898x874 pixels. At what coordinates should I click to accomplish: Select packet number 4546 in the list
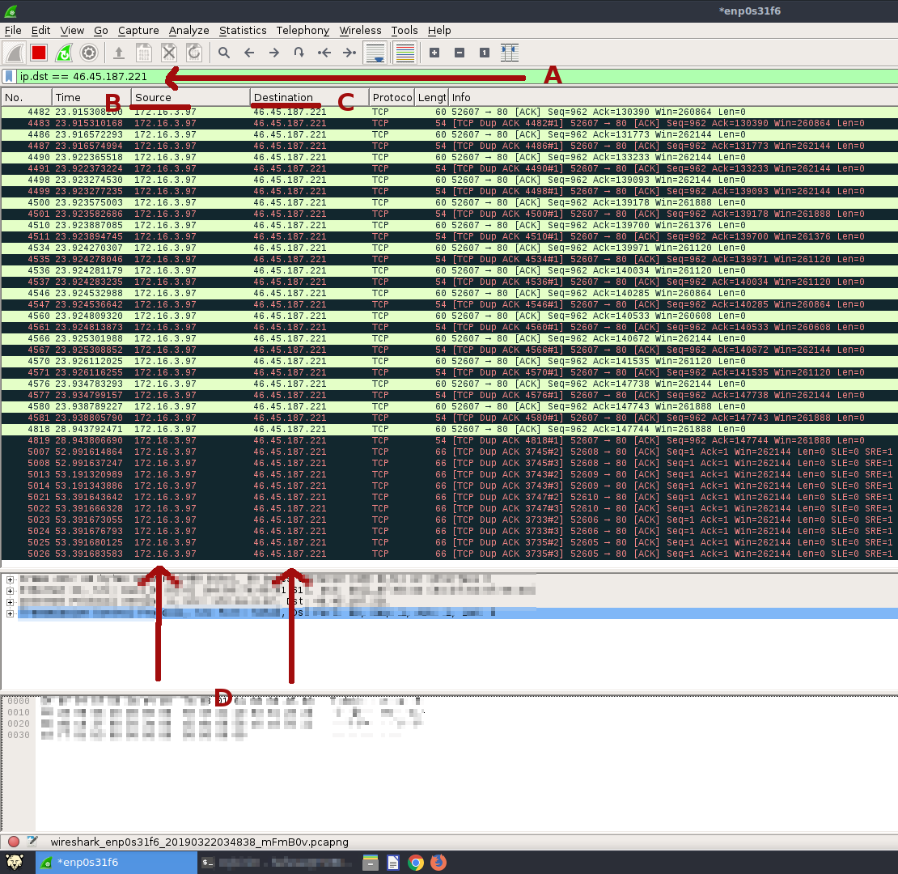click(449, 293)
